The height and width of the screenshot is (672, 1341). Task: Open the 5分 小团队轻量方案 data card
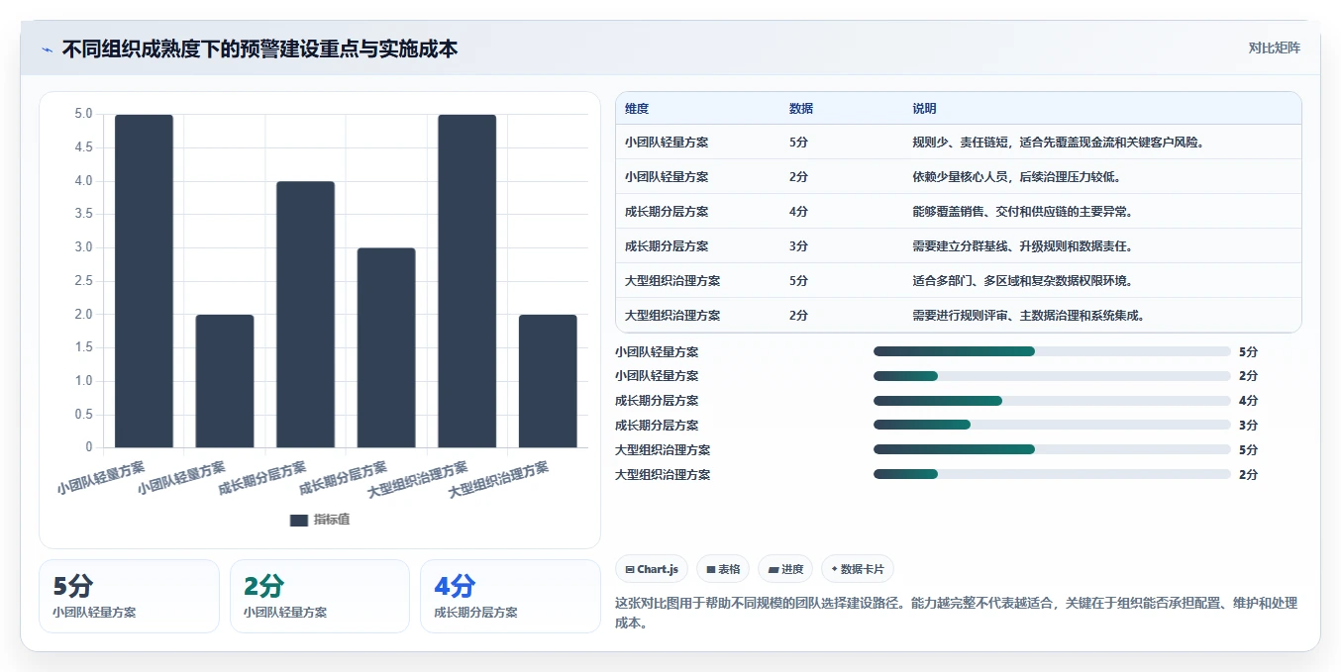click(x=129, y=596)
